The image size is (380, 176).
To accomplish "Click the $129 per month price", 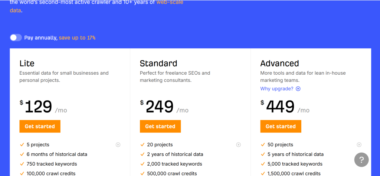I will [x=39, y=107].
